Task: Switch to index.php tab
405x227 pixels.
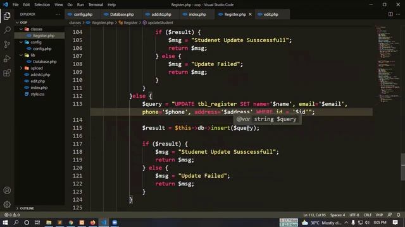Action: (197, 15)
